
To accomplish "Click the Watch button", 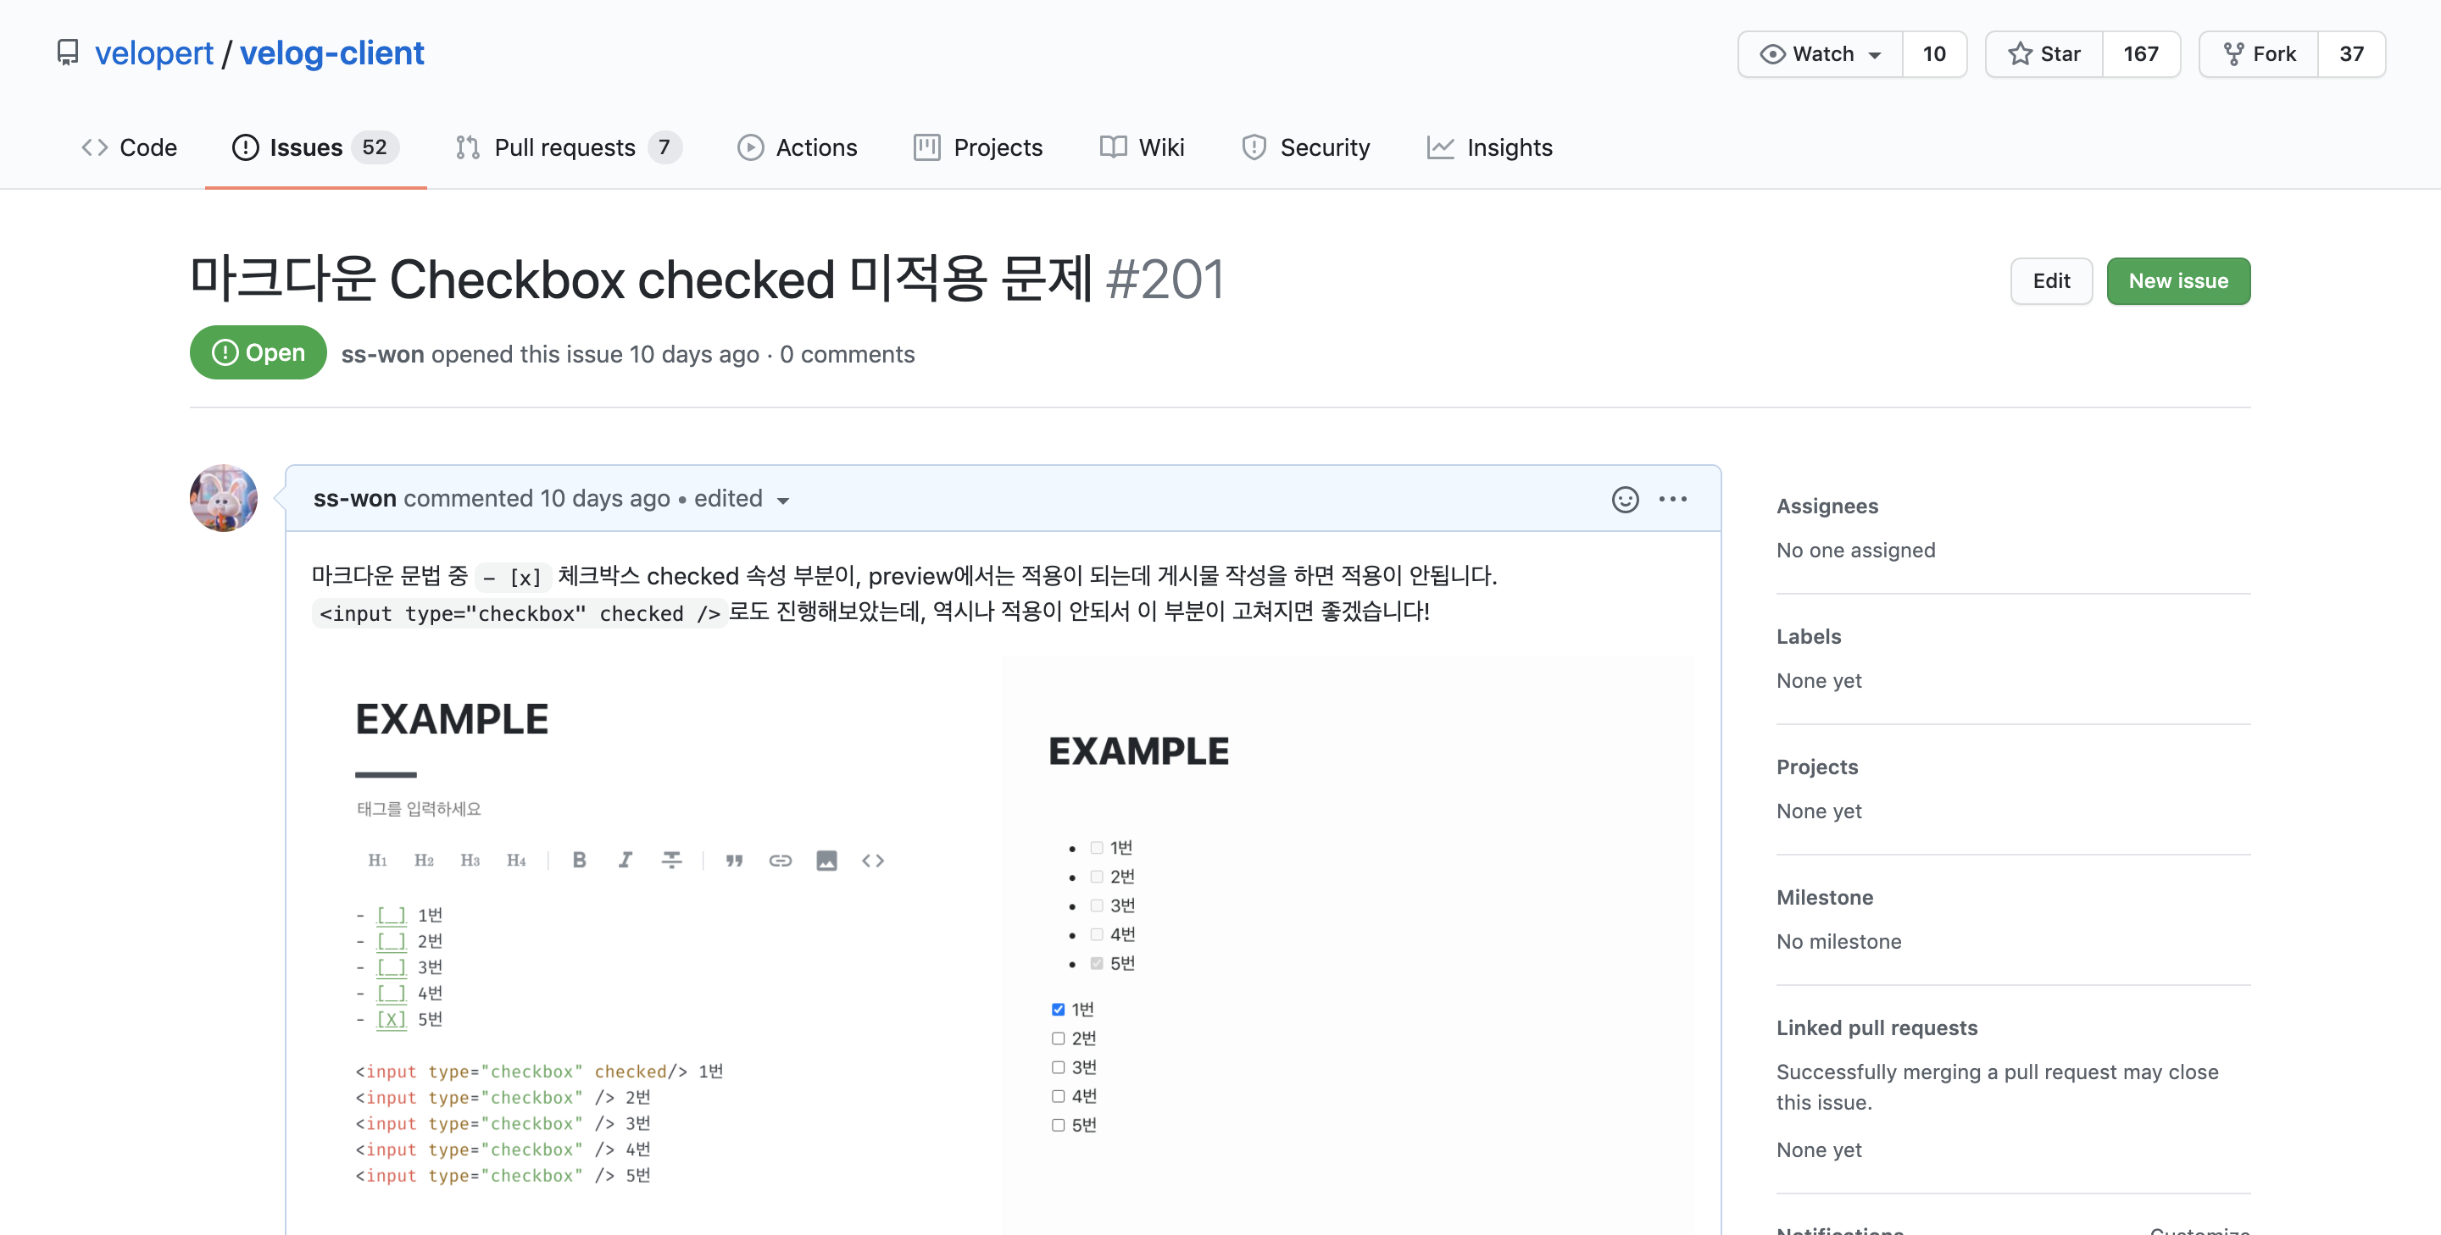I will pos(1821,54).
